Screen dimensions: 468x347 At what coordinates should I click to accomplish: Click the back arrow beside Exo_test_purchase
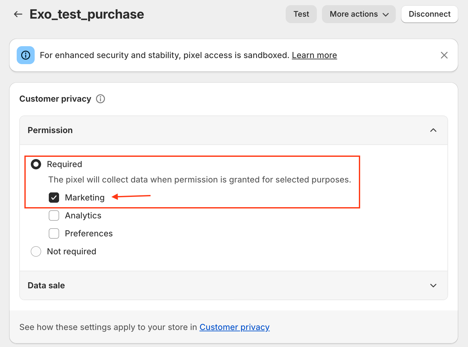[18, 14]
